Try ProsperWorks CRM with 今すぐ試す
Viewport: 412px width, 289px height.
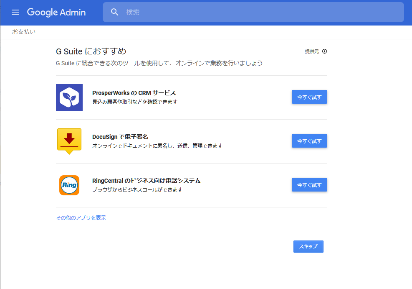click(309, 97)
